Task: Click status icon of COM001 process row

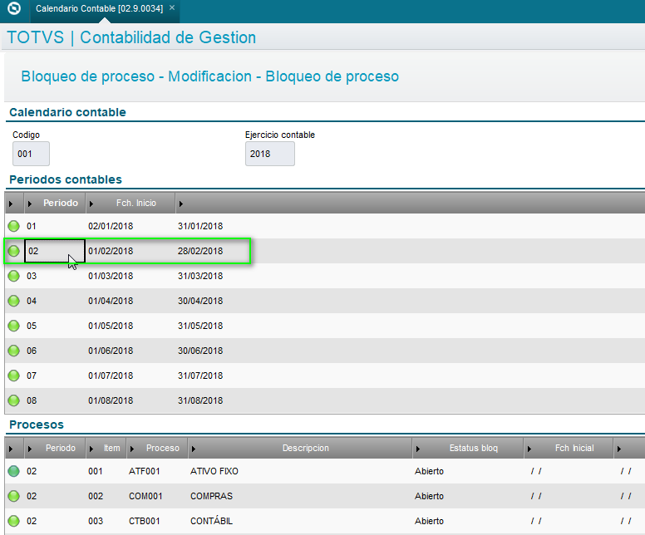Action: (x=13, y=496)
